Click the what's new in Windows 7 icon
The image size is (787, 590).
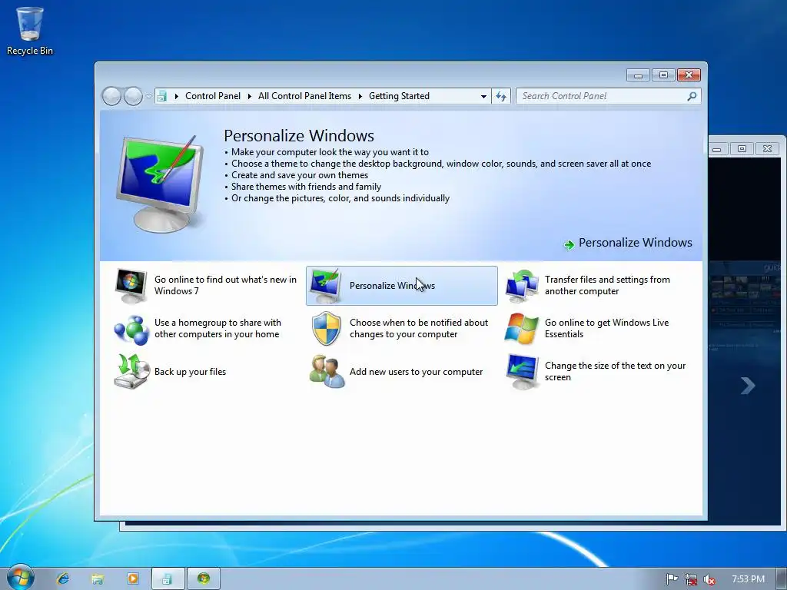[x=131, y=286]
